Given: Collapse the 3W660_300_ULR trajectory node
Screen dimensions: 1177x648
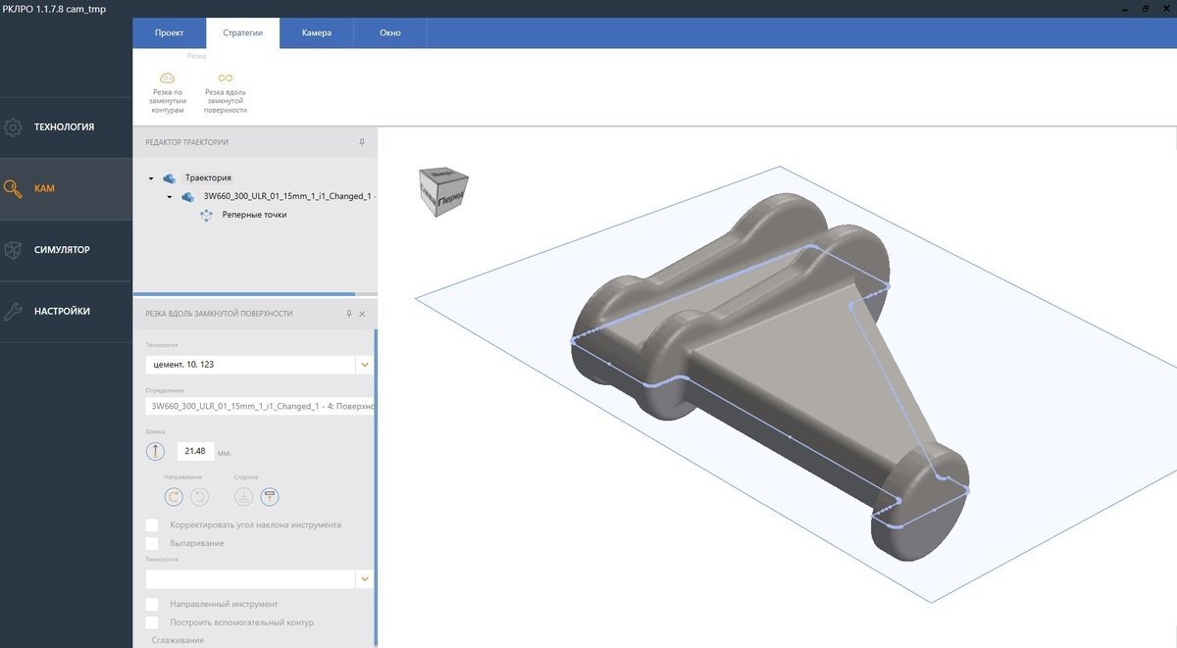Looking at the screenshot, I should click(170, 197).
